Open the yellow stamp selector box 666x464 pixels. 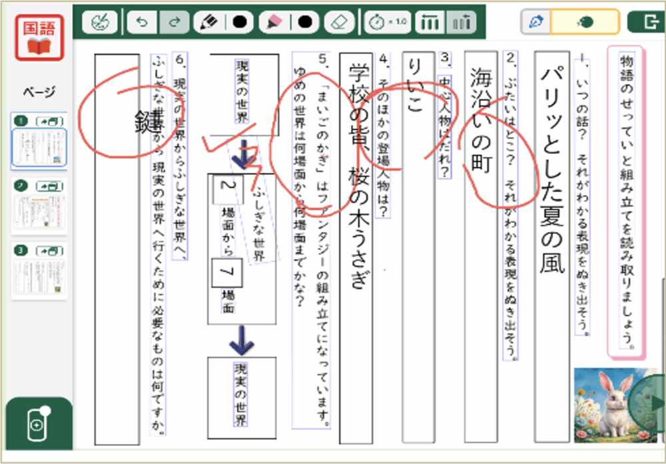click(x=585, y=22)
